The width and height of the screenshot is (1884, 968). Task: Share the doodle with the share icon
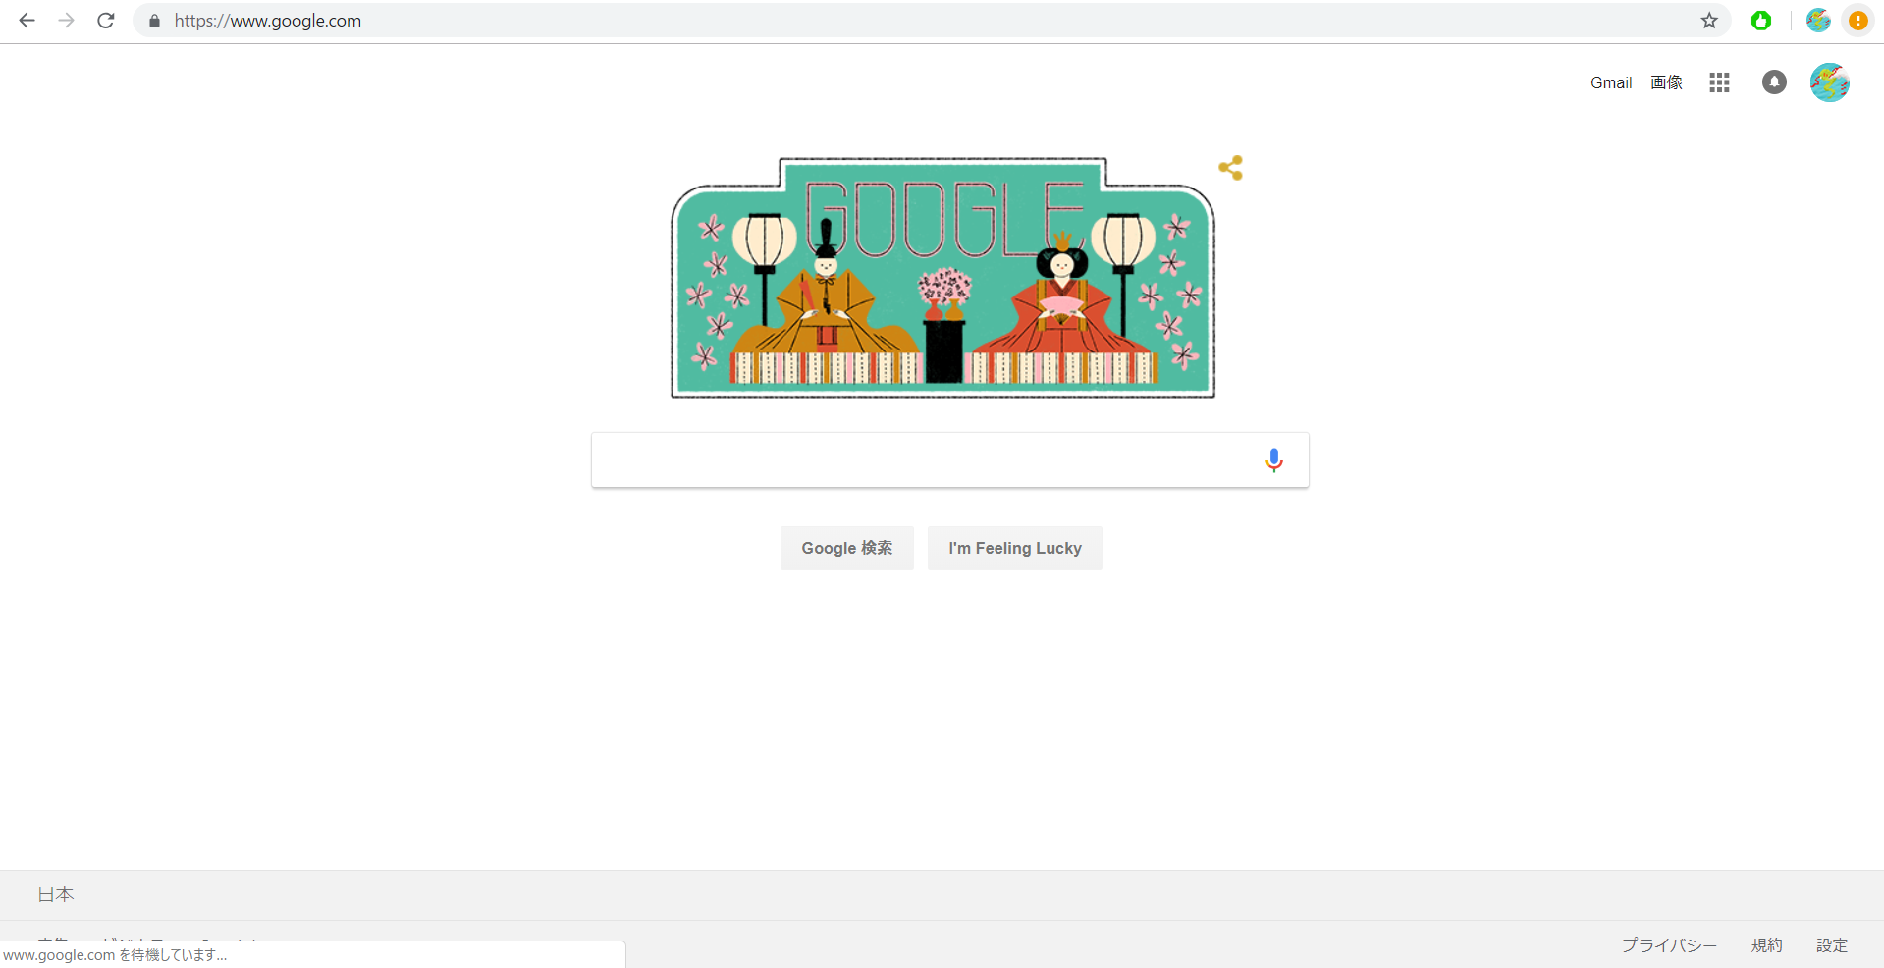point(1231,168)
